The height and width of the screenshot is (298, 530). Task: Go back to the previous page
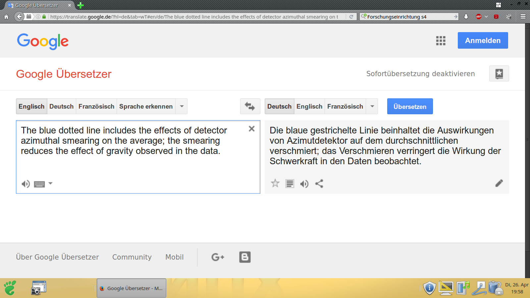(19, 17)
